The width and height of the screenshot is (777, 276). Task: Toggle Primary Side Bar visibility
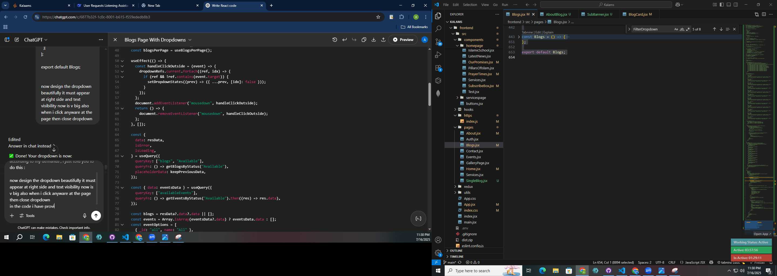(x=721, y=5)
